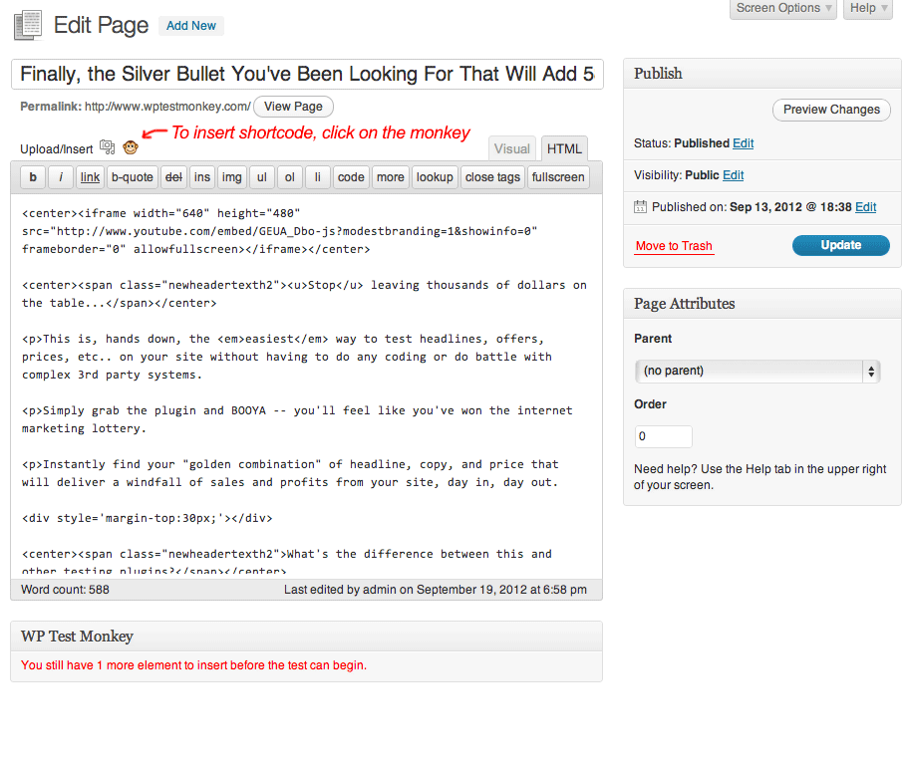Click the code quicktag button
Screen dimensions: 910x768
(351, 177)
